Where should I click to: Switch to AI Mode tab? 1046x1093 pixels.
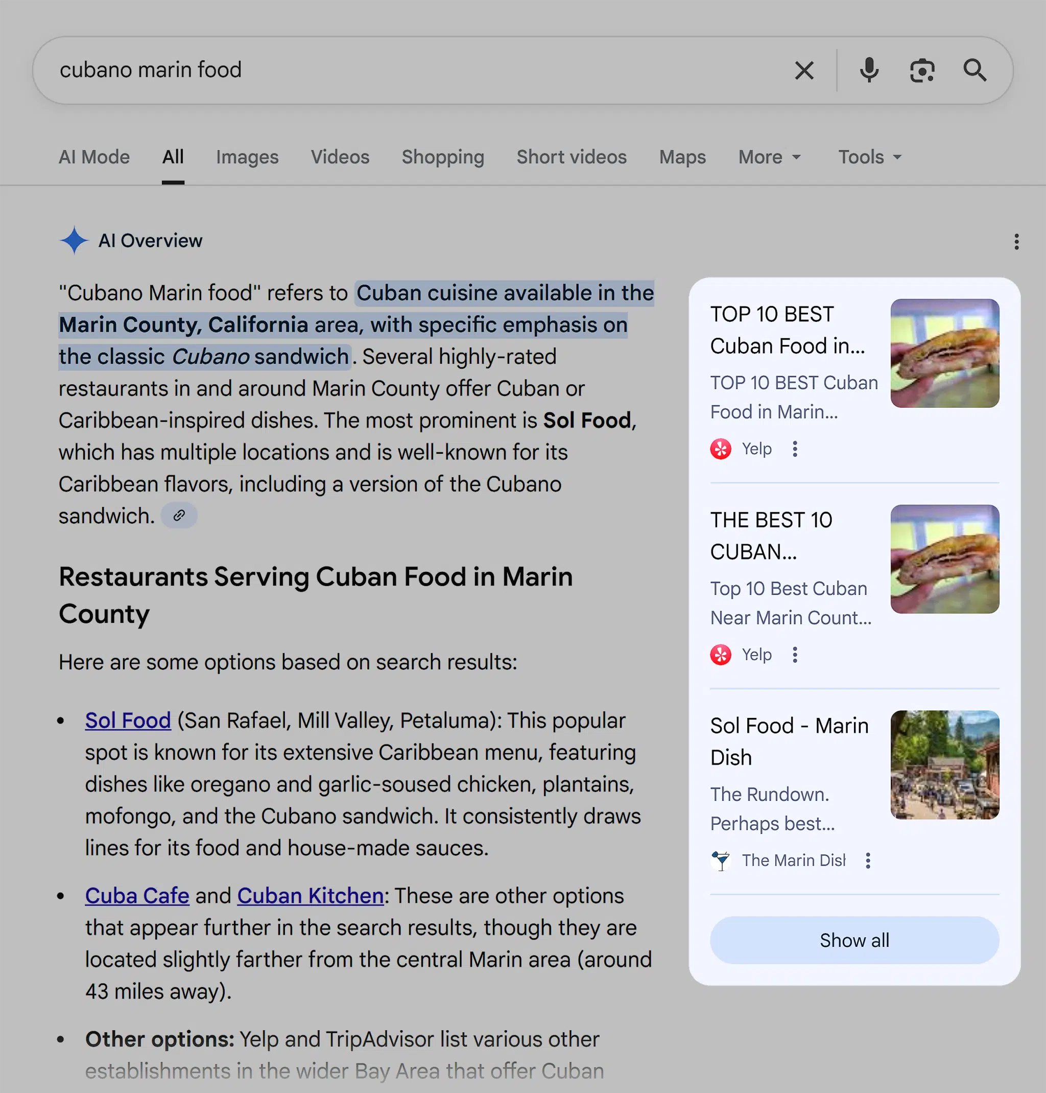coord(94,157)
